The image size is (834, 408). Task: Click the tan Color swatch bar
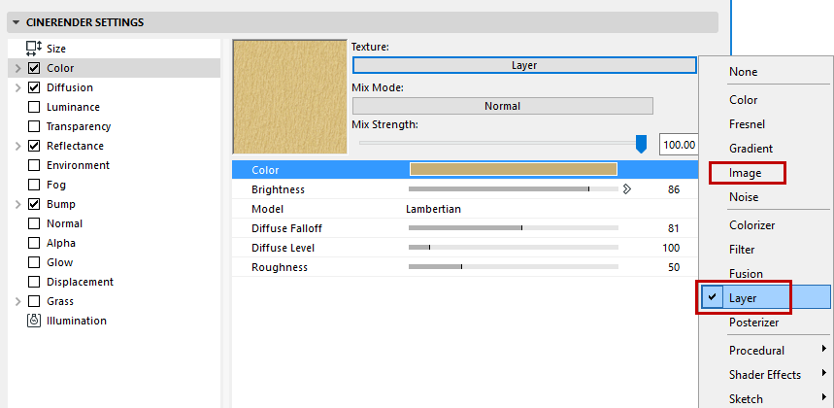(x=514, y=170)
